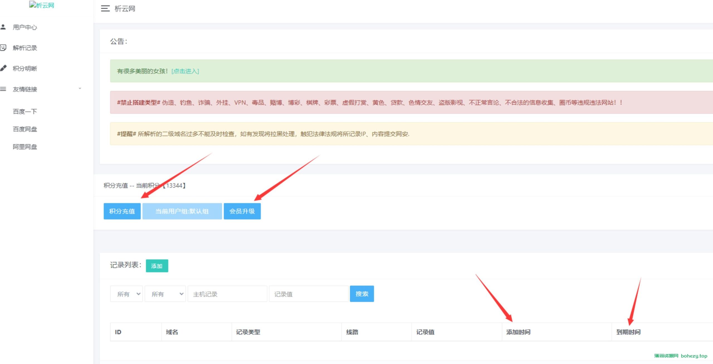Toggle the hamburger menu icon in header
This screenshot has width=713, height=364.
(105, 9)
